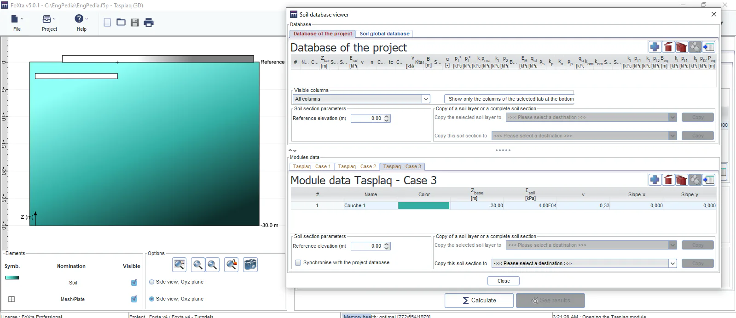Image resolution: width=736 pixels, height=318 pixels.
Task: Open gear settings in project database toolbar
Action: pos(695,47)
